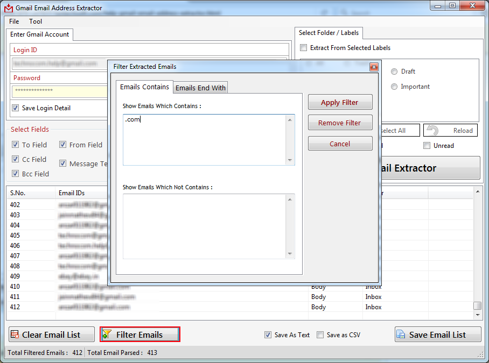Select row 409 in email list
This screenshot has width=489, height=363.
pyautogui.click(x=58, y=276)
